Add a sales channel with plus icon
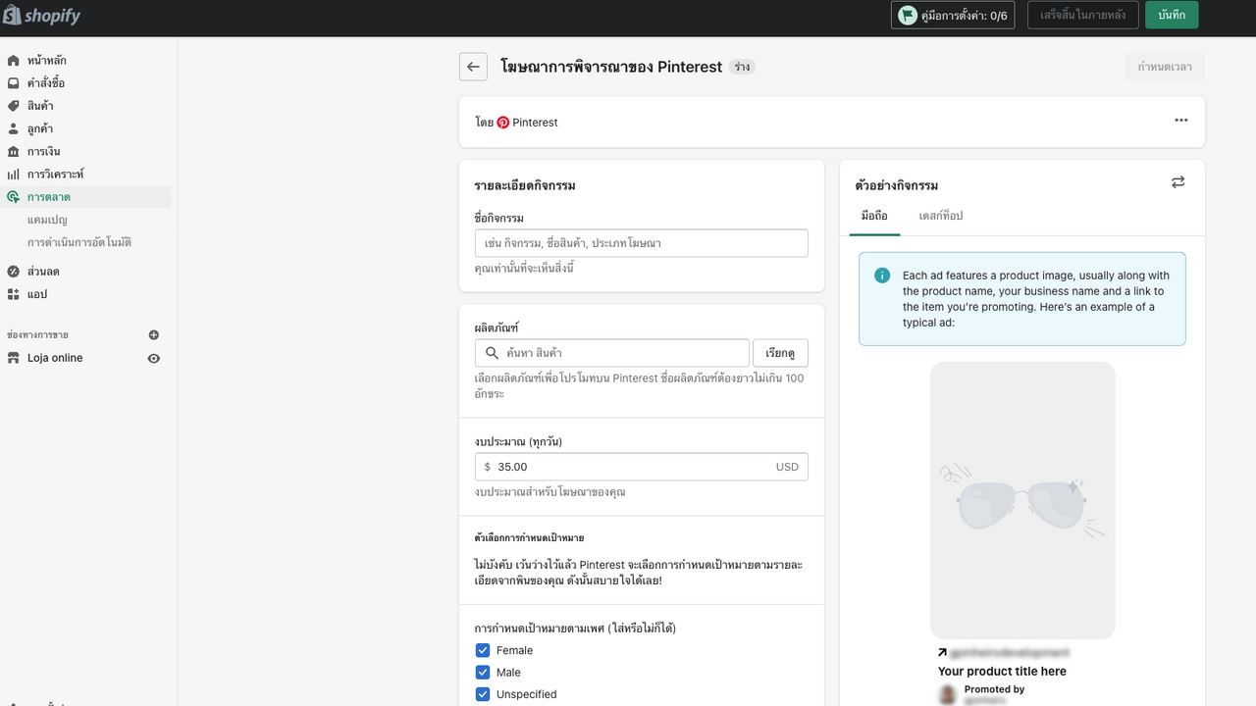 (x=154, y=335)
